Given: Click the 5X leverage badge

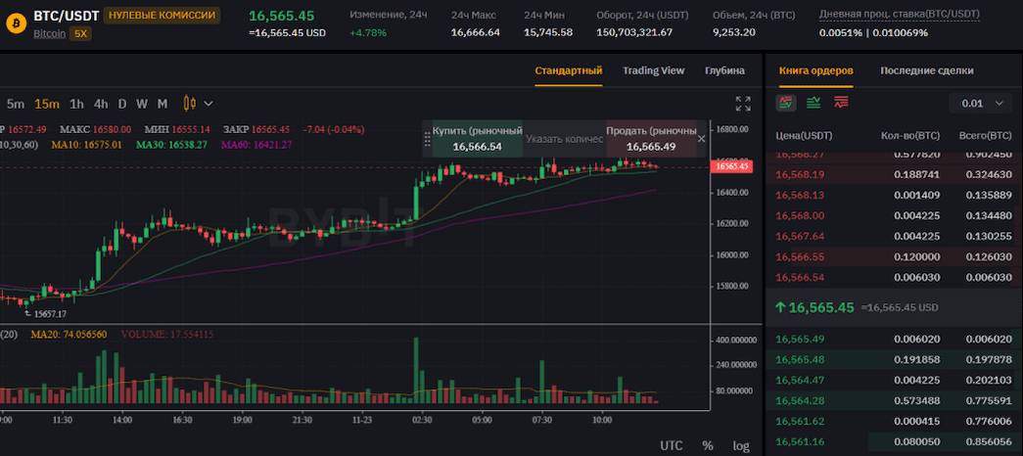Looking at the screenshot, I should (80, 34).
